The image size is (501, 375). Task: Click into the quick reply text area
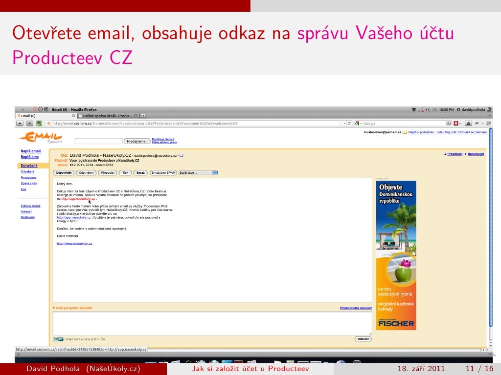tap(212, 324)
